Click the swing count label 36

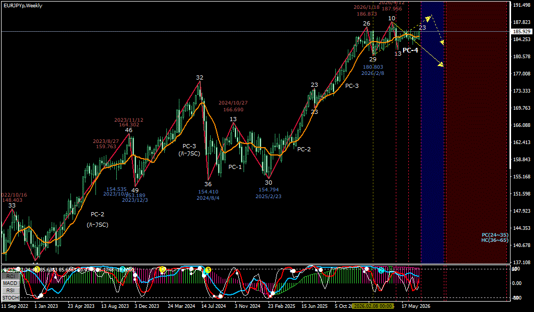coord(208,184)
